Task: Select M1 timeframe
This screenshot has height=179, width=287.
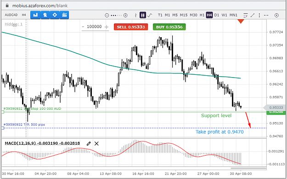Action: point(167,15)
